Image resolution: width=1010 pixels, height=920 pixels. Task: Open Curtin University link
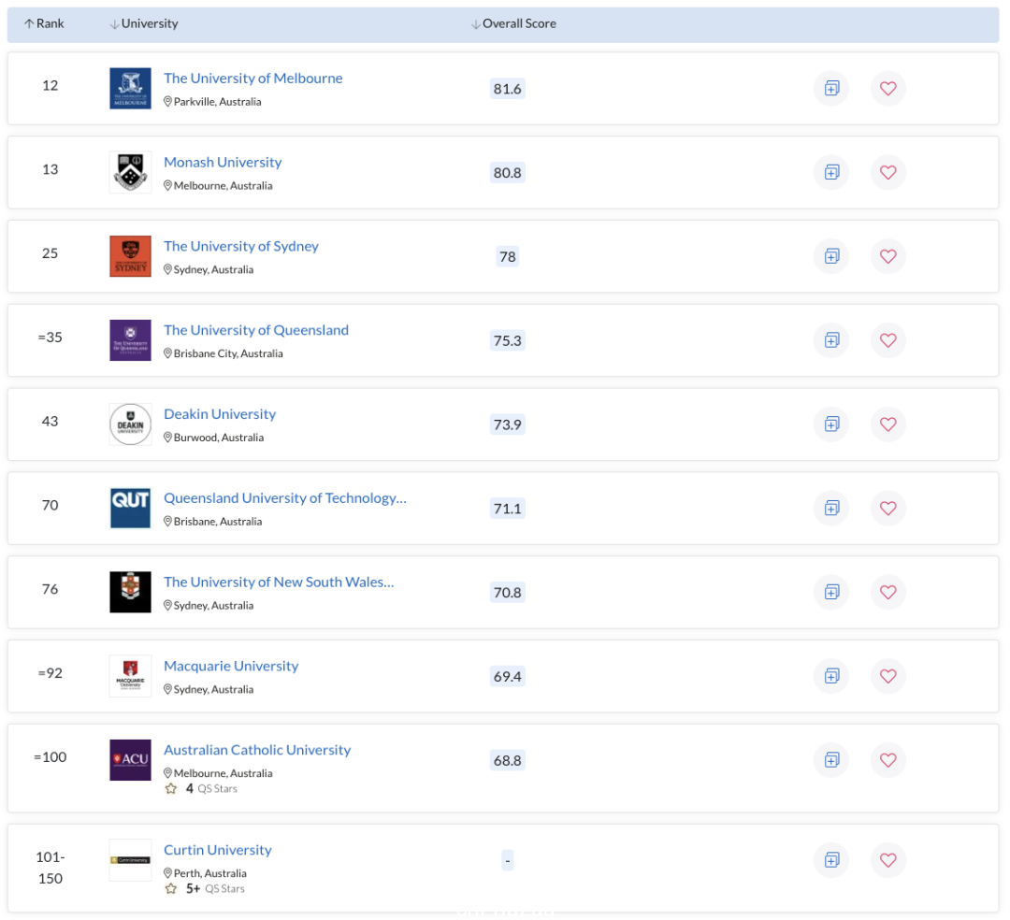[x=218, y=850]
